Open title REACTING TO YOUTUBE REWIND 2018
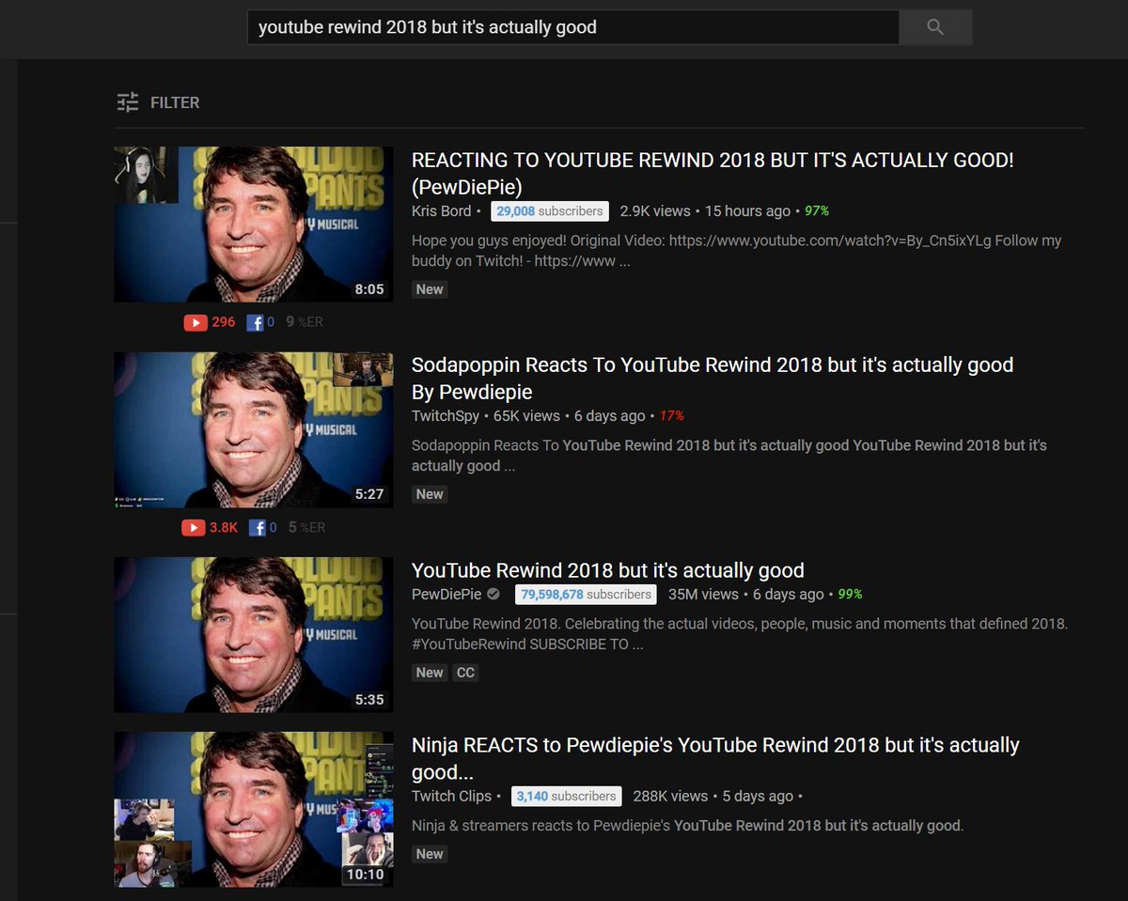 pyautogui.click(x=713, y=173)
